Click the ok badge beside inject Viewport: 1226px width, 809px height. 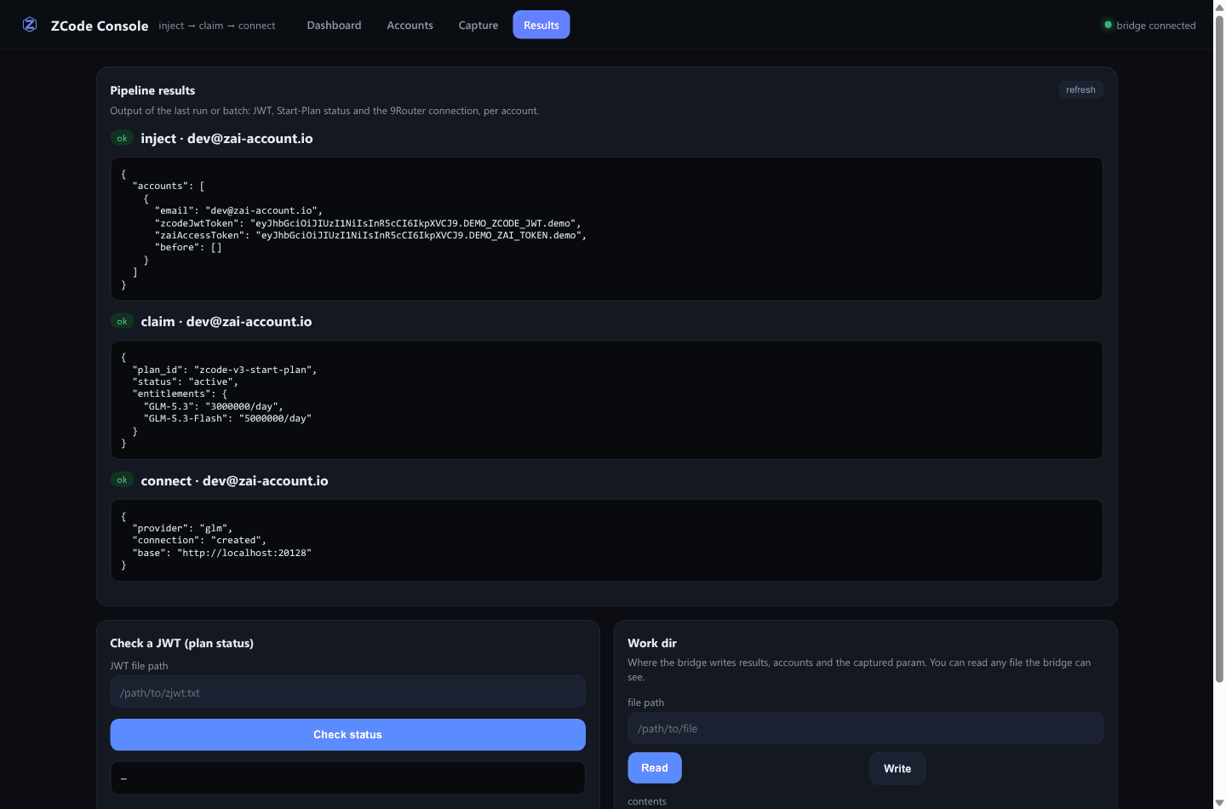(x=122, y=138)
